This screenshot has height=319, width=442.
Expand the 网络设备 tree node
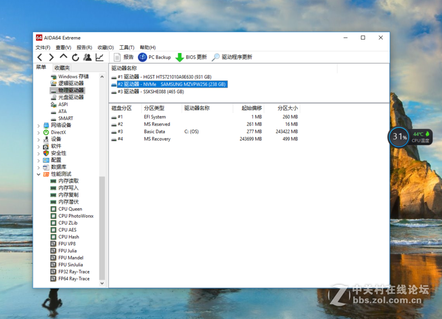pos(38,125)
